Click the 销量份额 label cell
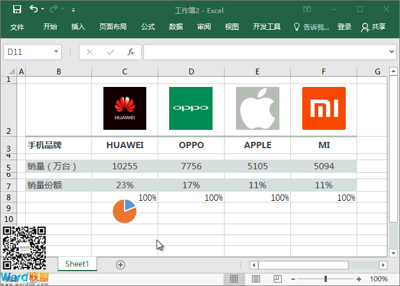The width and height of the screenshot is (400, 286). click(x=58, y=185)
